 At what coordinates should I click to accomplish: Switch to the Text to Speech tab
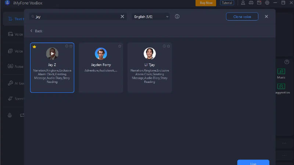point(14,19)
